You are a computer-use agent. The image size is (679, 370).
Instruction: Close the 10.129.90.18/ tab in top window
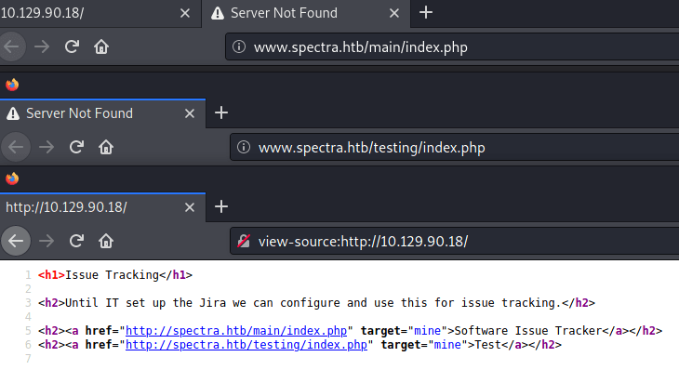point(185,13)
